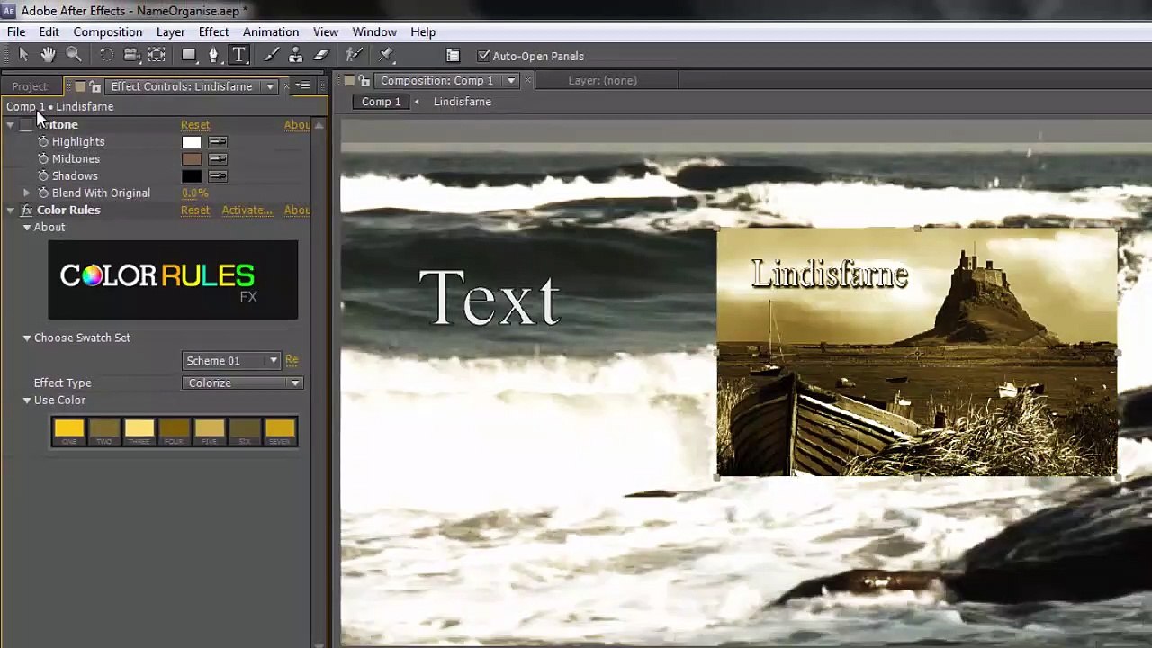Open the Effect Type Colorize dropdown
Viewport: 1152px width, 648px height.
pos(243,383)
